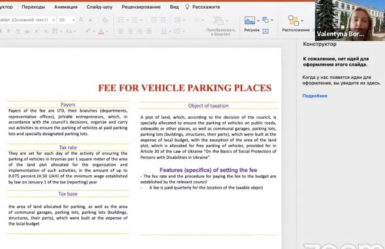Screen dimensions: 385x249
Task: Align text left
Action: (121, 31)
